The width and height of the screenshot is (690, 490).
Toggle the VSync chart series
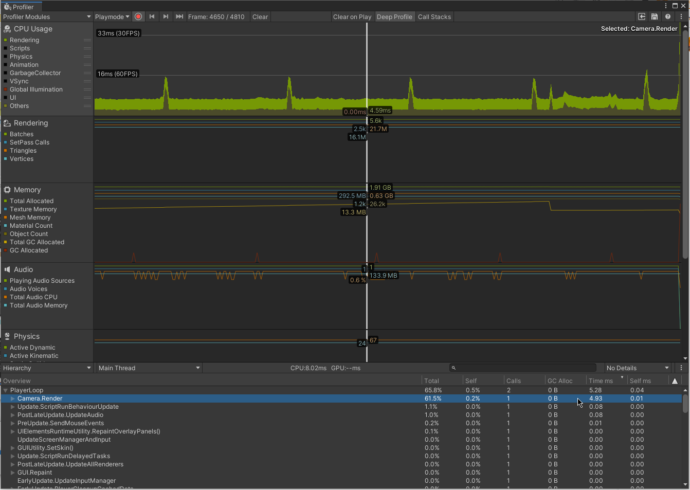6,81
